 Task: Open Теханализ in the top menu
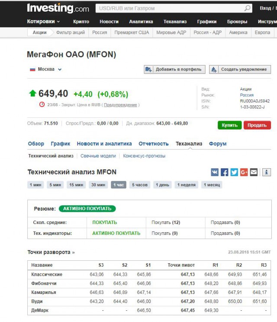click(175, 22)
